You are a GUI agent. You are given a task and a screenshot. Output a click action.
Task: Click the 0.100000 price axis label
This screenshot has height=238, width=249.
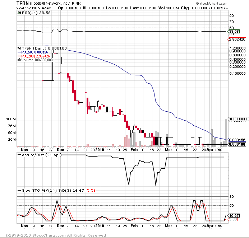coord(238,73)
